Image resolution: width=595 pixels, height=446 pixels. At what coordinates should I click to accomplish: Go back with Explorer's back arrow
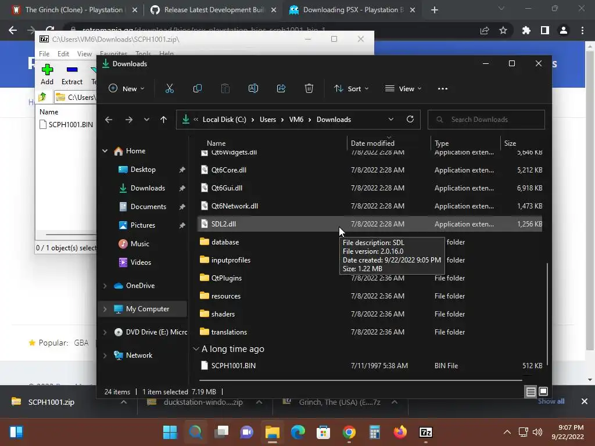(x=109, y=120)
